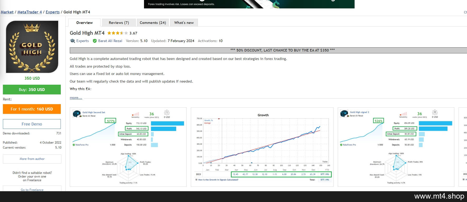The width and height of the screenshot is (467, 202).
Task: Expand description with the more… link
Action: tap(76, 98)
